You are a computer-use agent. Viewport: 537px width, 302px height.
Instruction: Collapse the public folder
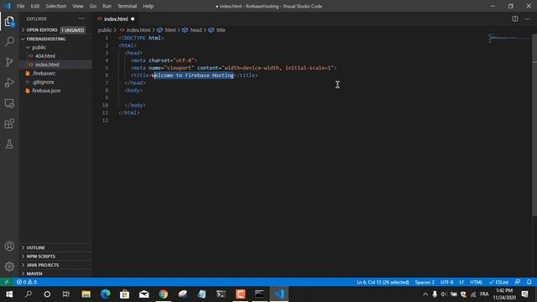pyautogui.click(x=55, y=47)
